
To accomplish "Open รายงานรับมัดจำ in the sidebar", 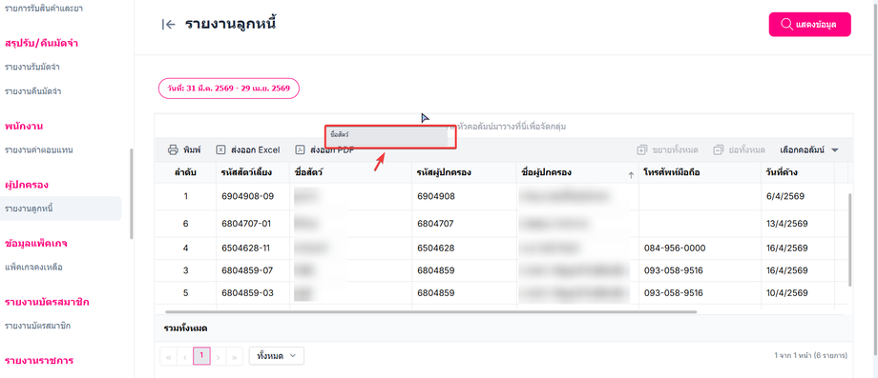I will (x=31, y=67).
